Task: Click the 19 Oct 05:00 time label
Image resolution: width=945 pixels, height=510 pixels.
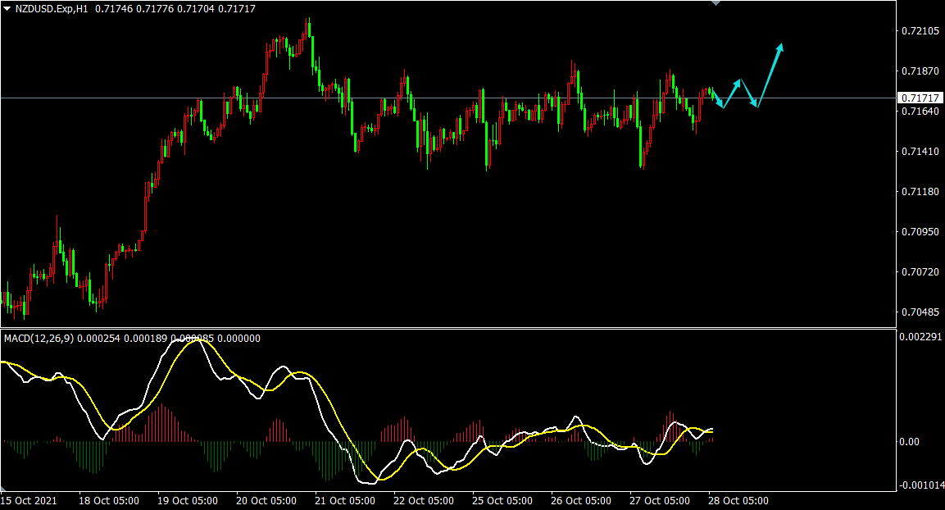Action: tap(188, 501)
